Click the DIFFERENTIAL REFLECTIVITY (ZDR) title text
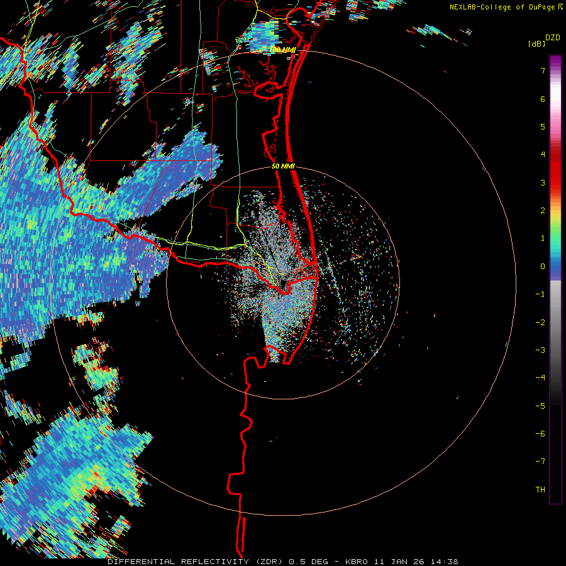Viewport: 566px width, 566px height. pos(196,562)
